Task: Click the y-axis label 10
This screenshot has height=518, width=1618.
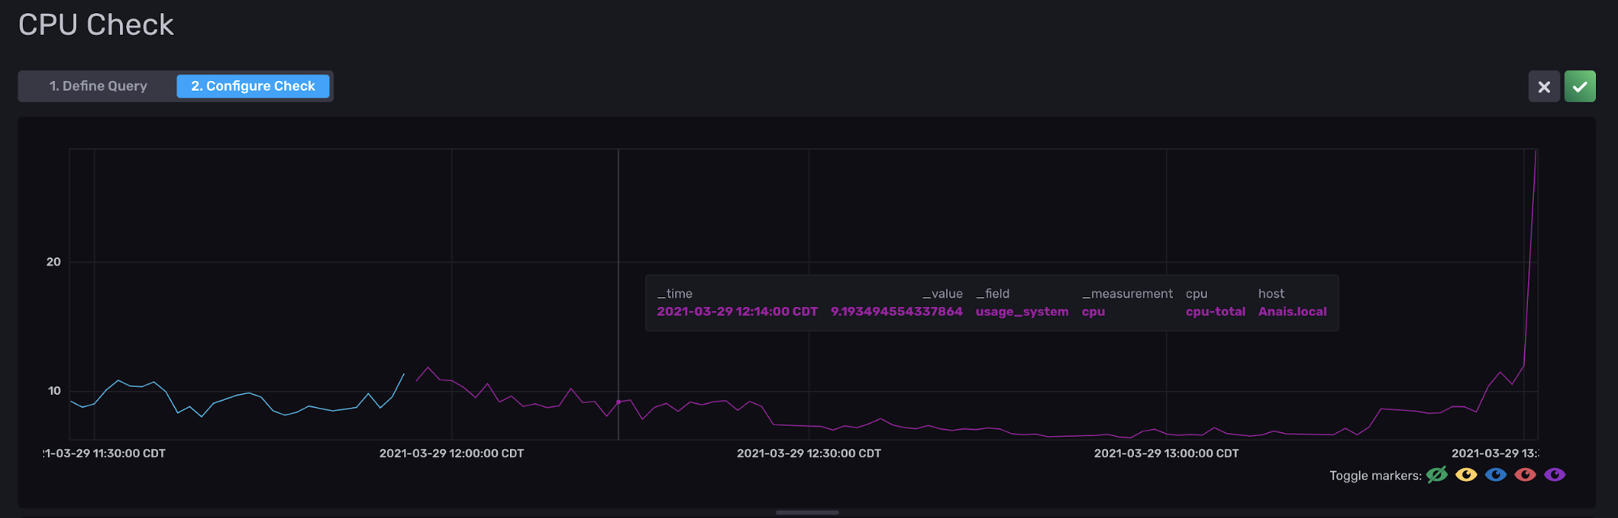Action: coord(53,391)
